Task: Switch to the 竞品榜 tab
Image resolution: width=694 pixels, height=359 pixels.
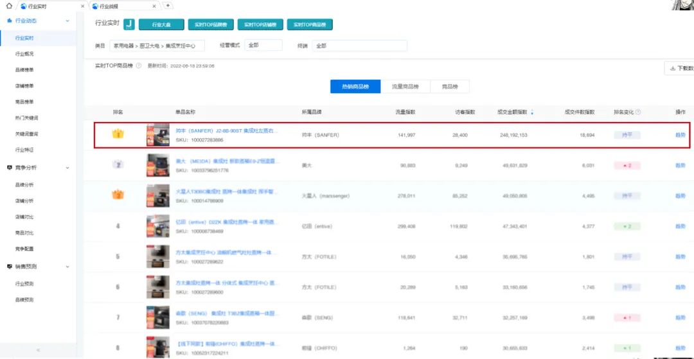Action: click(449, 87)
